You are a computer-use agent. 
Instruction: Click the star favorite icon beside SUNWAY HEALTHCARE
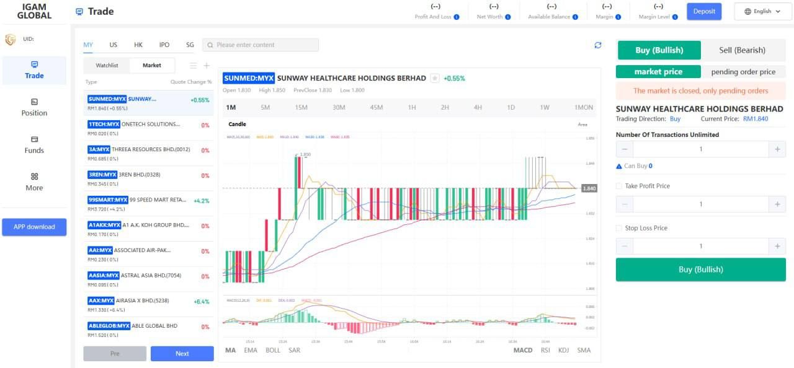click(435, 78)
